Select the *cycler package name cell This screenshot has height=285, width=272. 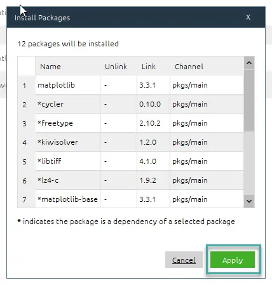[67, 104]
